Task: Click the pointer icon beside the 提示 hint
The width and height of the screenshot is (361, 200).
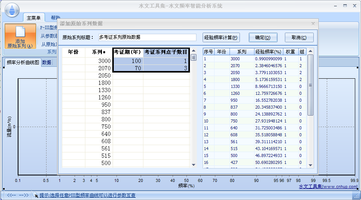Action: click(35, 195)
